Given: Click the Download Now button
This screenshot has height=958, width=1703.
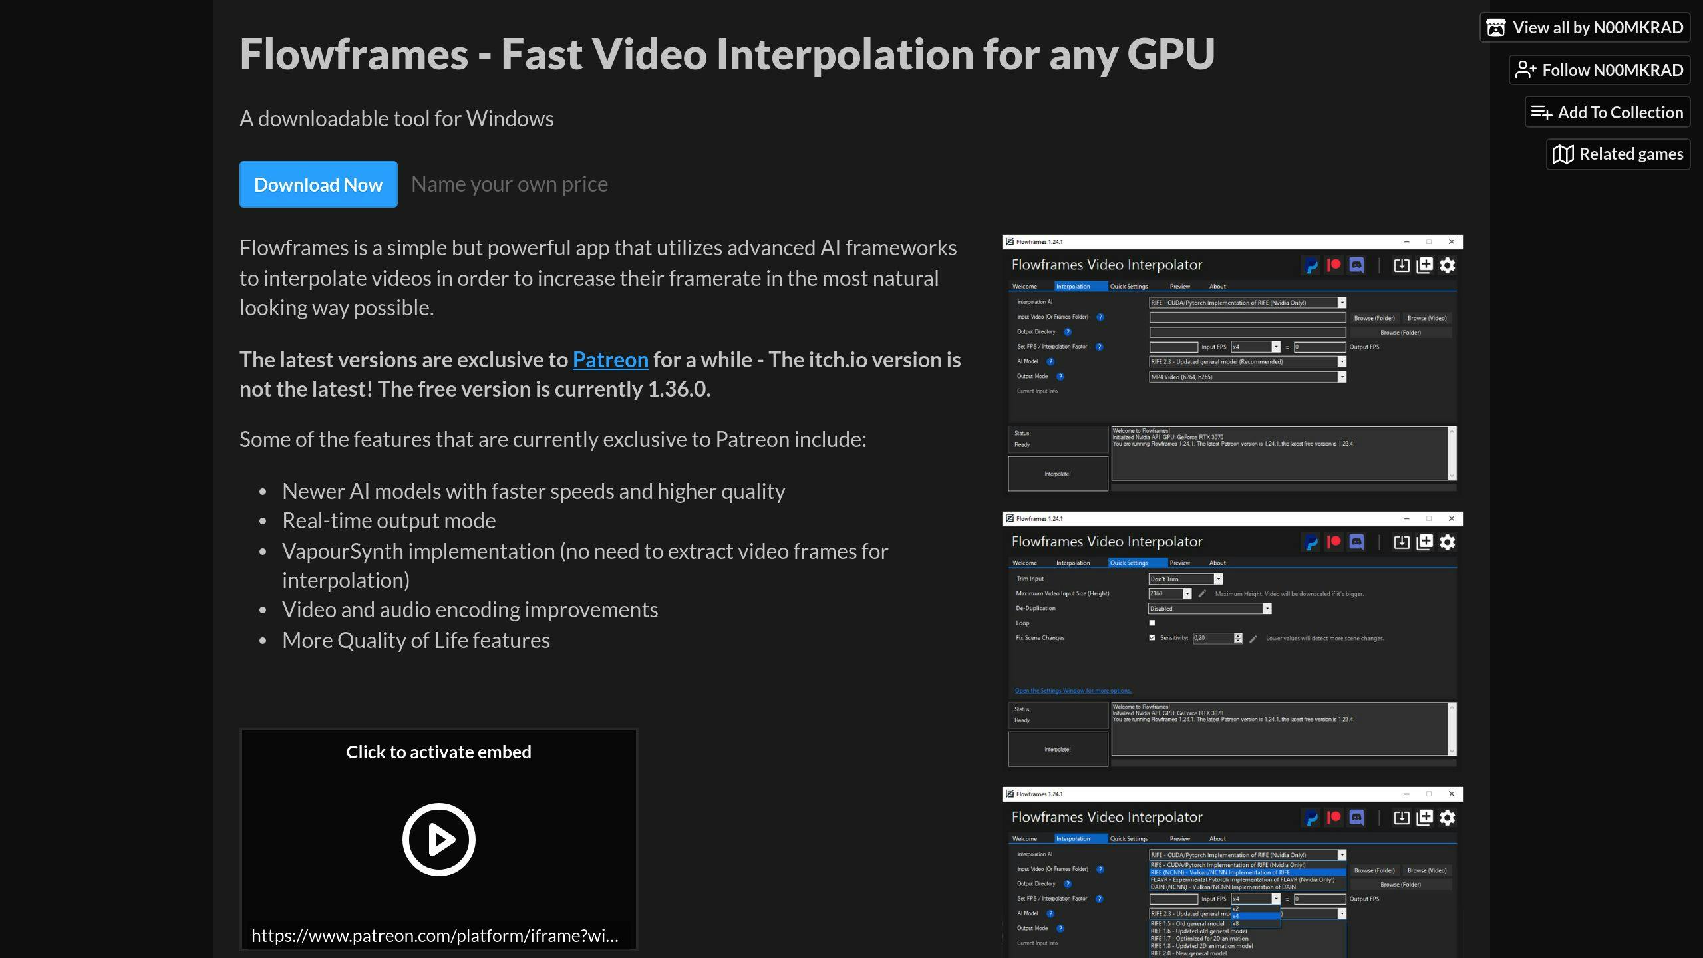Looking at the screenshot, I should (319, 184).
